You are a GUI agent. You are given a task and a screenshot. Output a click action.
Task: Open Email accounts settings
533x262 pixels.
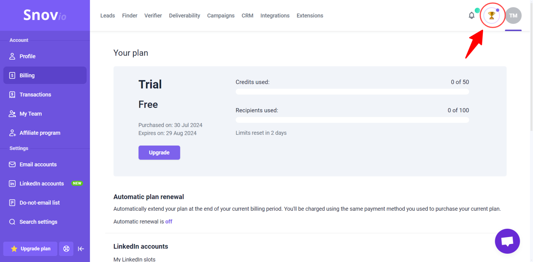(x=45, y=164)
